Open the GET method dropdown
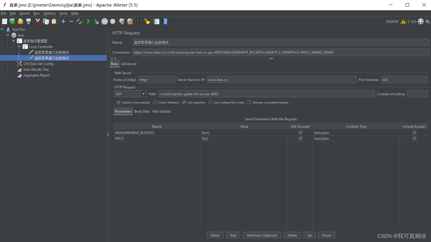Image resolution: width=431 pixels, height=242 pixels. pos(143,94)
